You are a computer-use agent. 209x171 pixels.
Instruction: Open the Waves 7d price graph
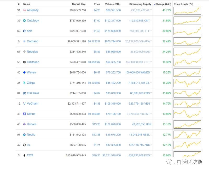coord(187,73)
